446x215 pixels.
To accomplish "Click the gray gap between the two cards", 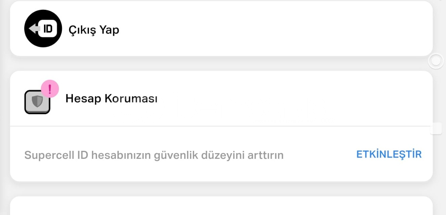I will [221, 64].
